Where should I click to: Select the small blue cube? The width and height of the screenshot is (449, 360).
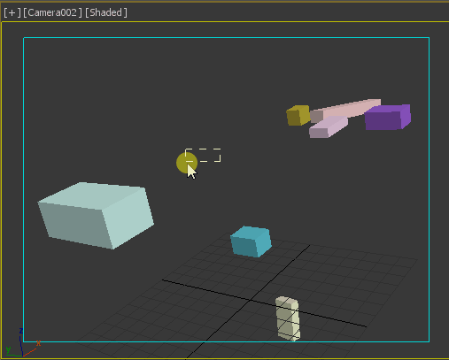click(251, 241)
